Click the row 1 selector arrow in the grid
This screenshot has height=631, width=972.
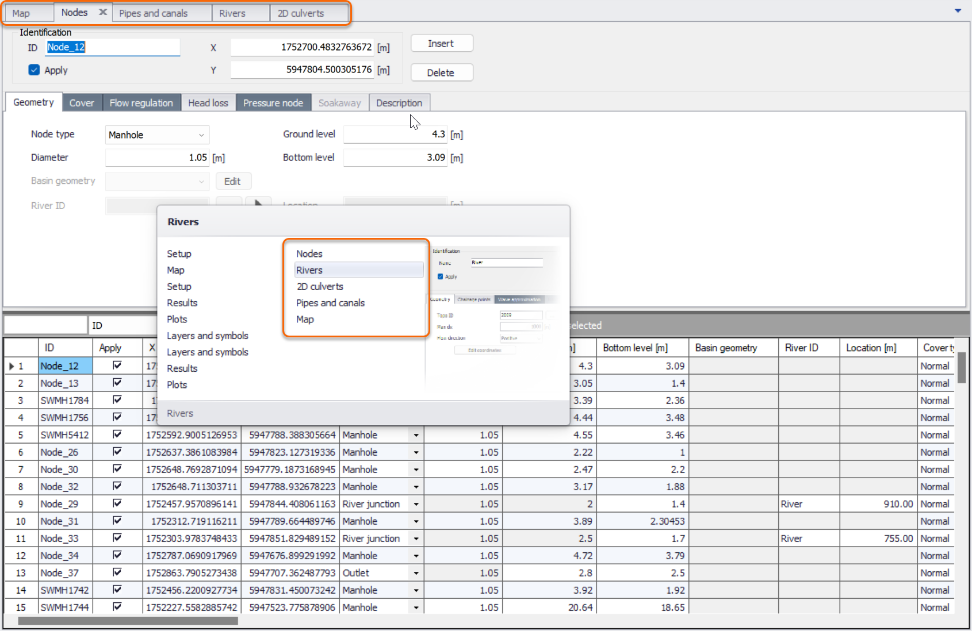click(x=12, y=366)
